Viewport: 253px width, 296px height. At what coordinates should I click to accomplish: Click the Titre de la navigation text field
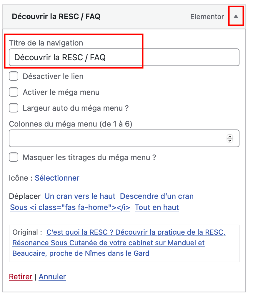coord(124,57)
